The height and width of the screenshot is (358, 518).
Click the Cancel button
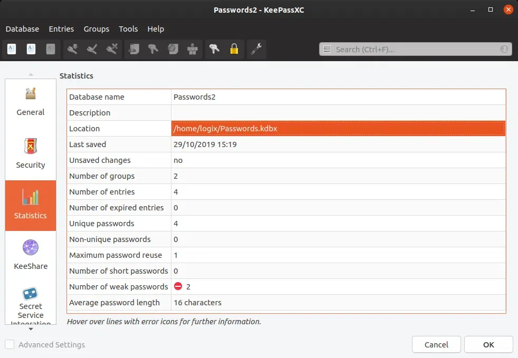(436, 344)
